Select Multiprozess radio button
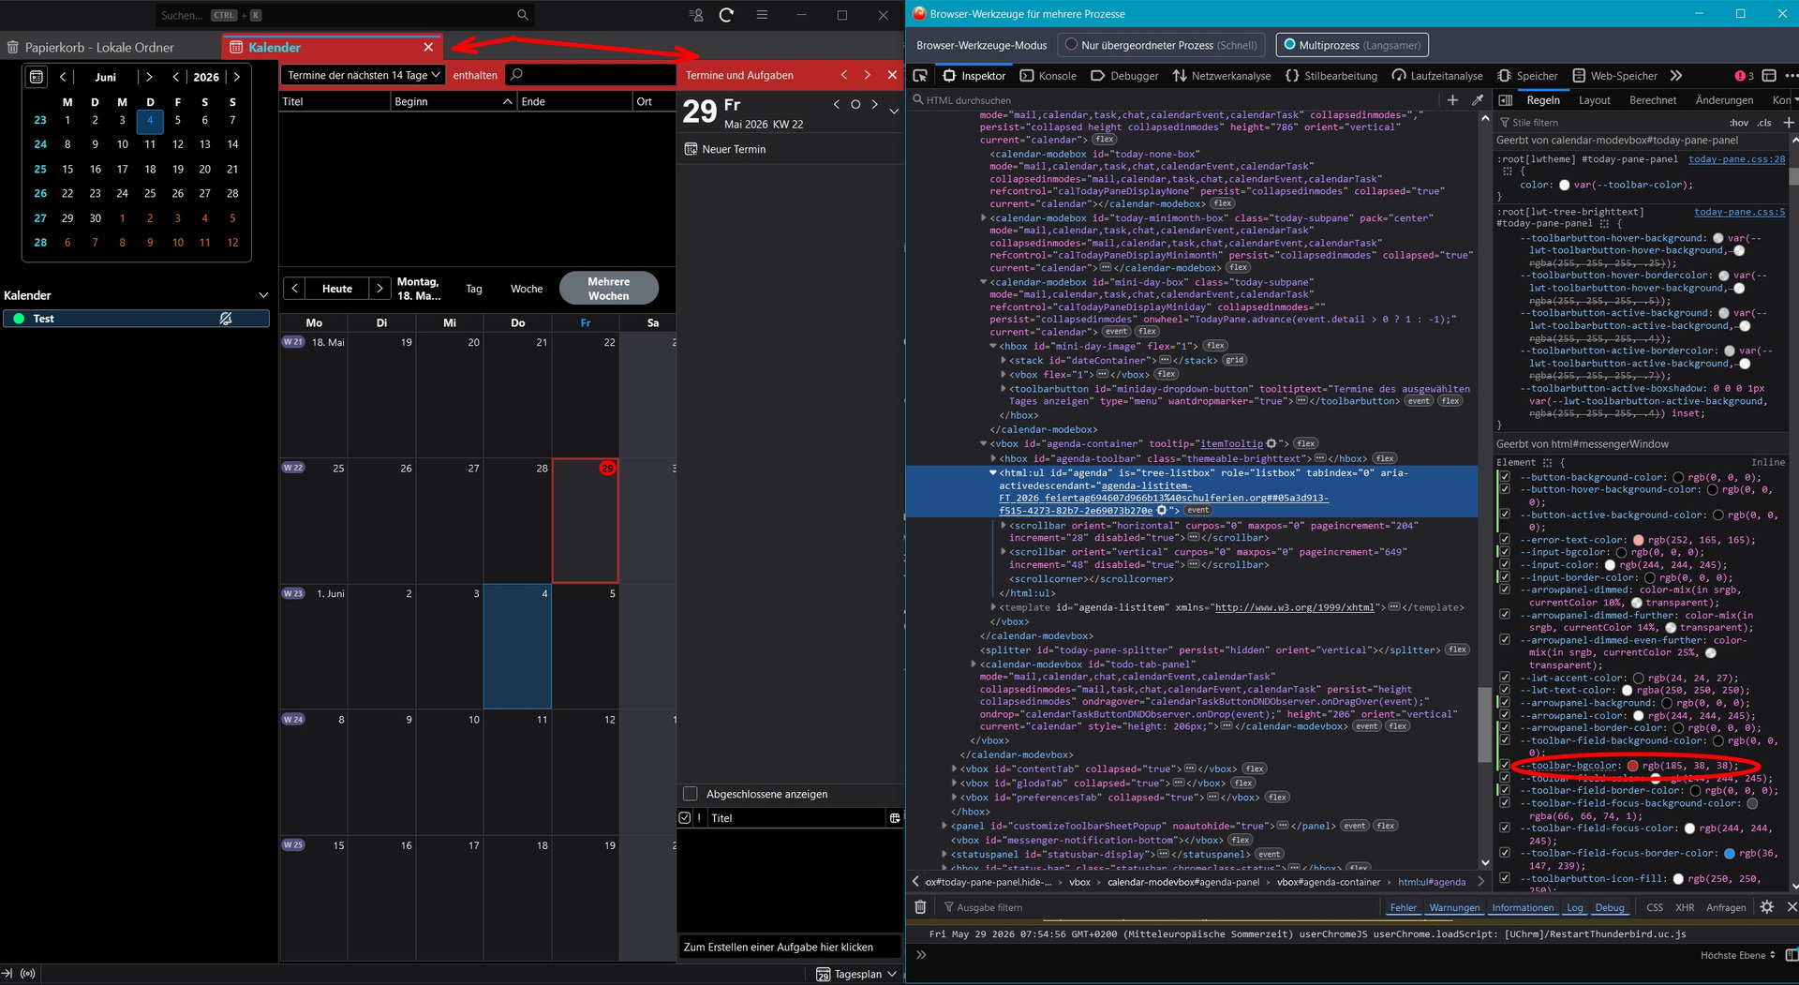 coord(1290,44)
